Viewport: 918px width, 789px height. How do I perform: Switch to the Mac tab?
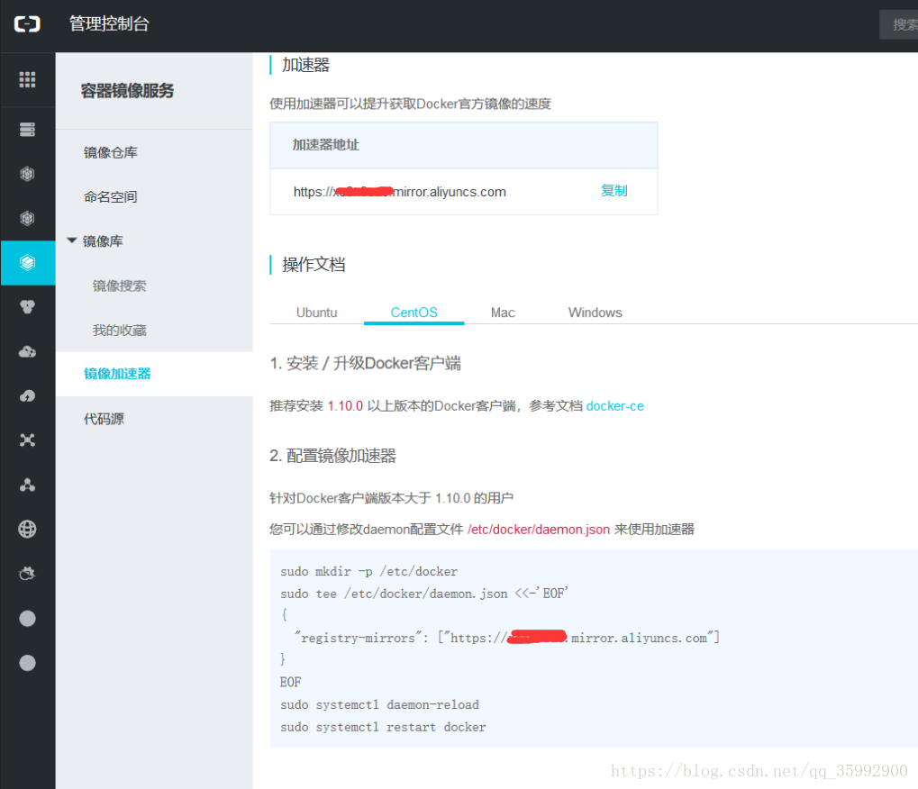pos(503,313)
